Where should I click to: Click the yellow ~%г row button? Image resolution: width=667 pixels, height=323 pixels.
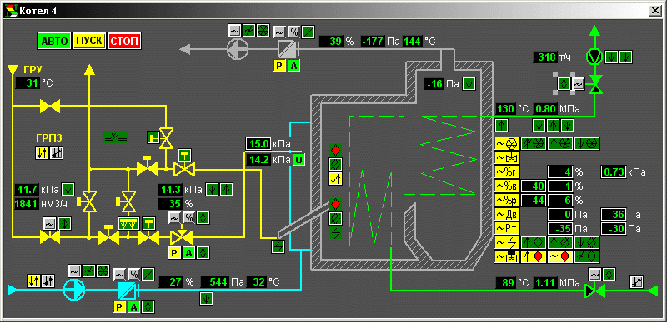(507, 172)
